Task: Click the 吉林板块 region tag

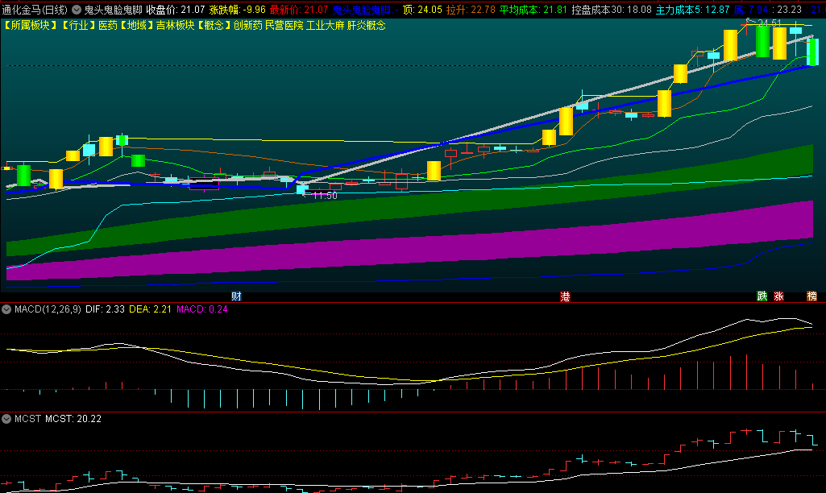Action: pyautogui.click(x=176, y=25)
